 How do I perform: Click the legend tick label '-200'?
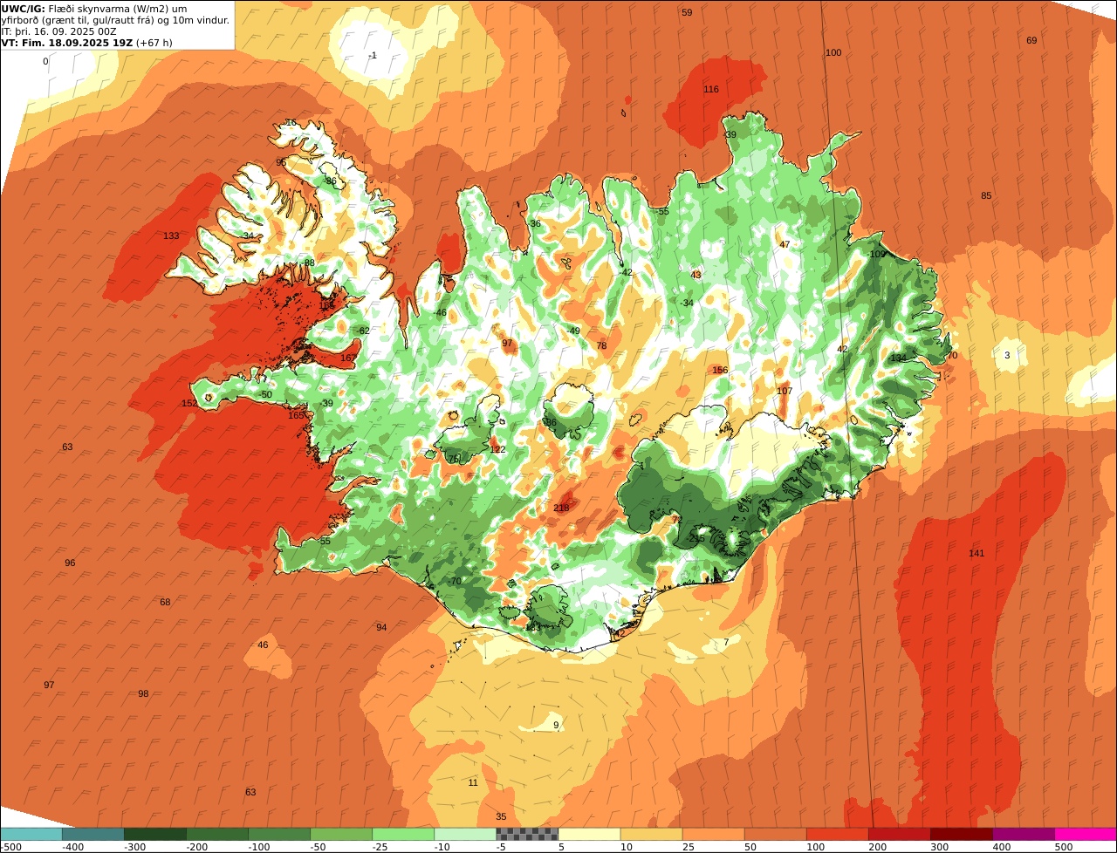pyautogui.click(x=196, y=847)
